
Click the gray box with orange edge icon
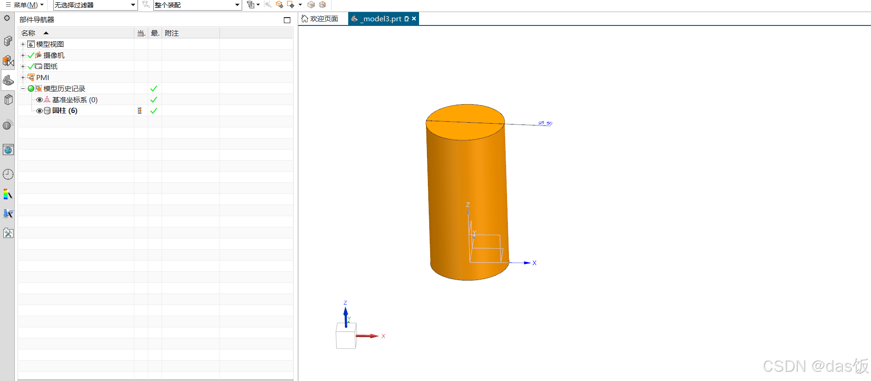[x=311, y=5]
